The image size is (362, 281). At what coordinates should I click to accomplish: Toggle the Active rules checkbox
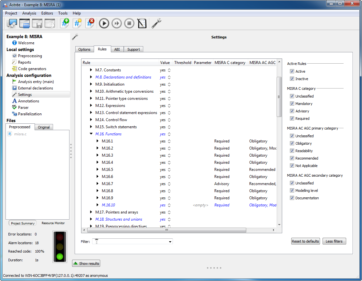pyautogui.click(x=292, y=71)
